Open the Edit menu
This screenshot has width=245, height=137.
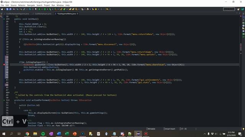point(7,5)
